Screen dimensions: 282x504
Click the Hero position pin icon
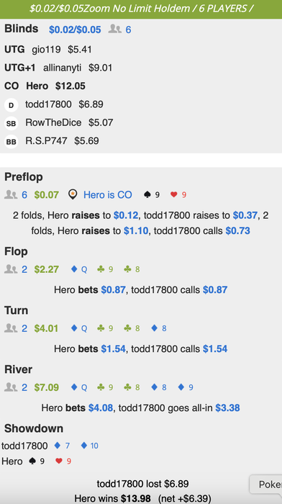pyautogui.click(x=73, y=194)
